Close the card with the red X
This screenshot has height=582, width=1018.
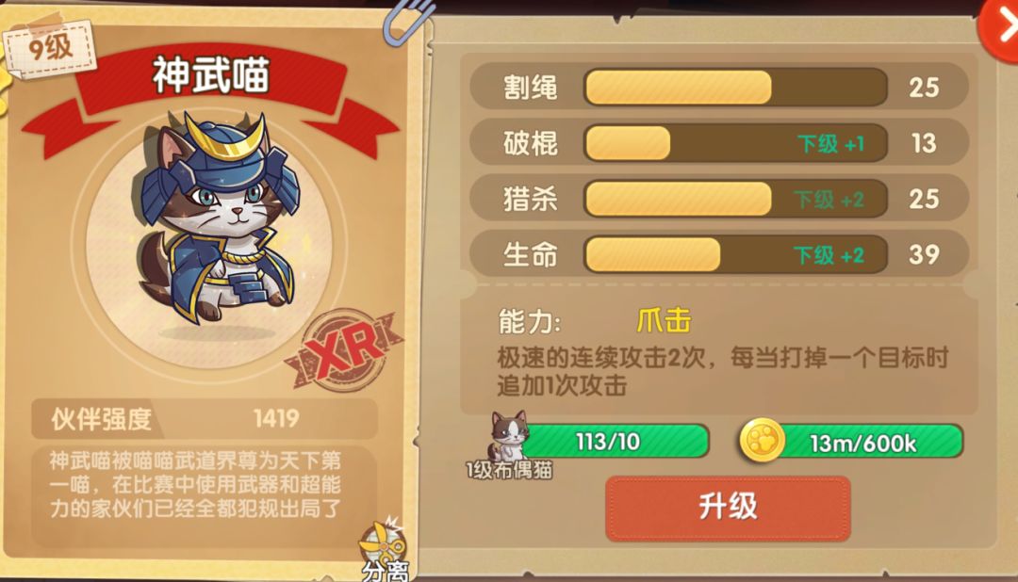click(1000, 29)
